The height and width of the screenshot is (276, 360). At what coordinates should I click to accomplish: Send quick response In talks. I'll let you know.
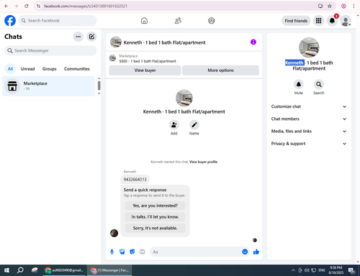155,217
